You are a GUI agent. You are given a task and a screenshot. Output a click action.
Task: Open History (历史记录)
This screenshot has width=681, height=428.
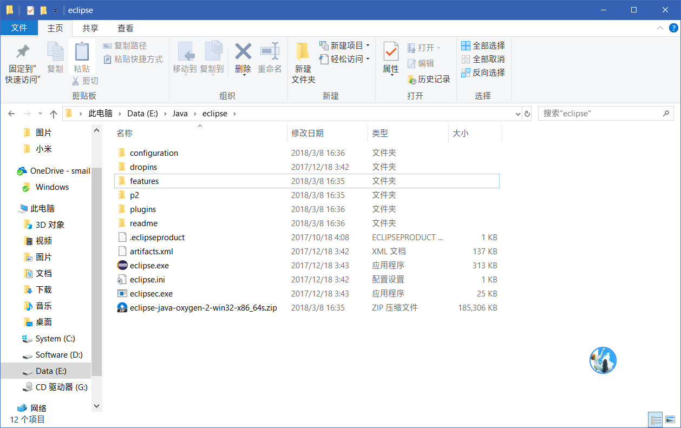(x=429, y=79)
